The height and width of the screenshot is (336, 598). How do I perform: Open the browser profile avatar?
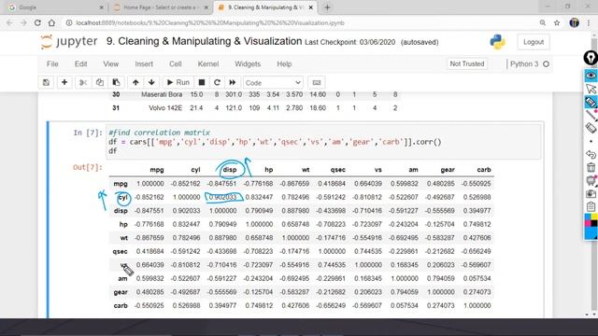pyautogui.click(x=574, y=22)
